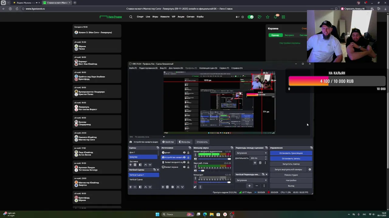Open Затухание dropdown in Переходы между сценами
Image resolution: width=389 pixels, height=218 pixels.
[x=252, y=153]
